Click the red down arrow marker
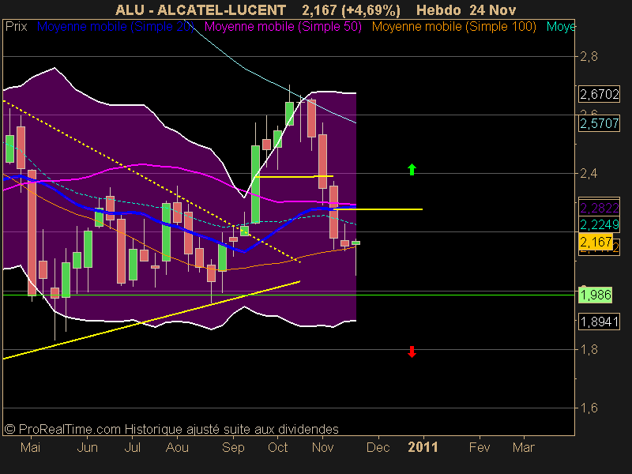The width and height of the screenshot is (632, 474). point(412,352)
